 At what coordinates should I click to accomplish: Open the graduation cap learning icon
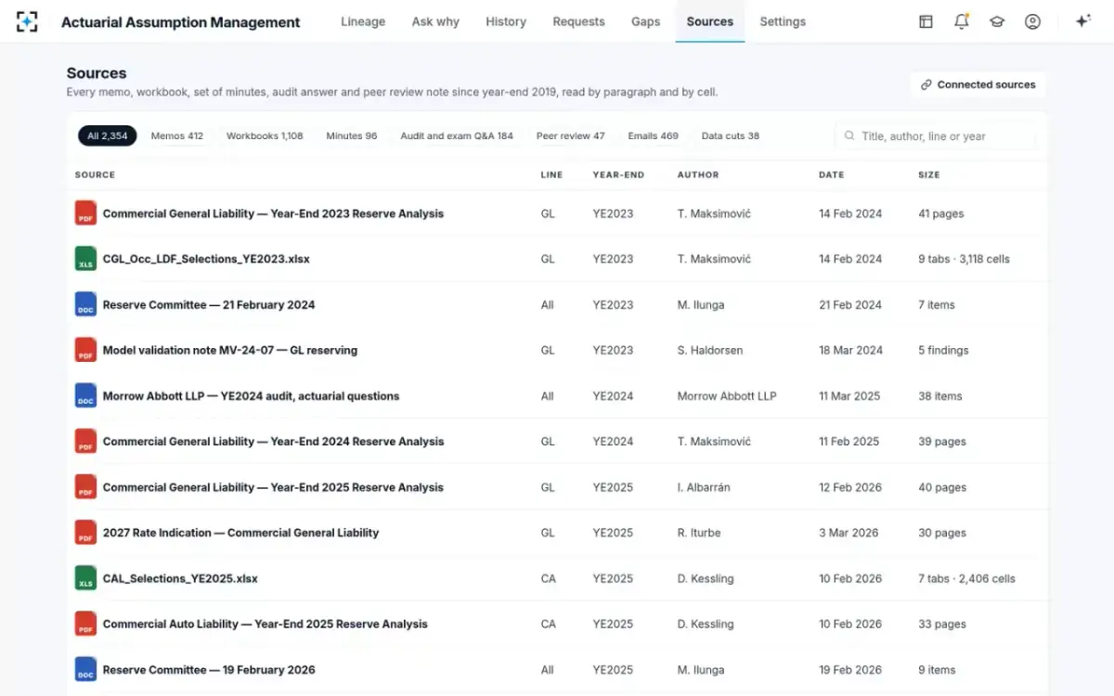[x=997, y=21]
